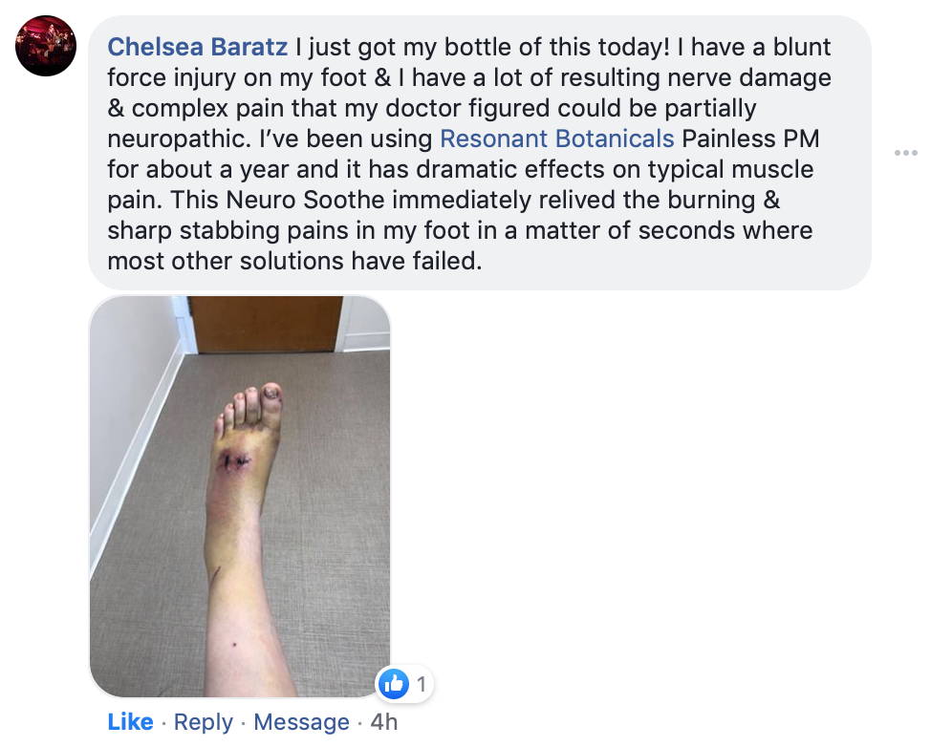Screen dimensions: 931x747
Task: Select the gray comment text bubble
Action: [x=480, y=153]
